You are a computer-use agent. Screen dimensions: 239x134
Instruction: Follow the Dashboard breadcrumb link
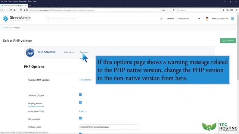[7, 28]
